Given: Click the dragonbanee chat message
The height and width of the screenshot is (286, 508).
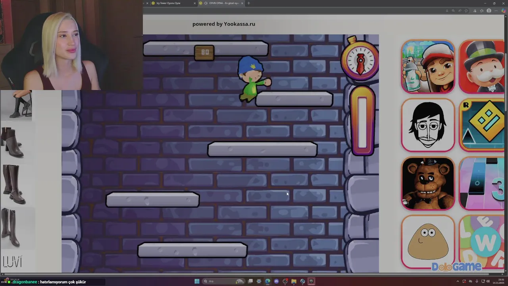Looking at the screenshot, I should [x=49, y=282].
